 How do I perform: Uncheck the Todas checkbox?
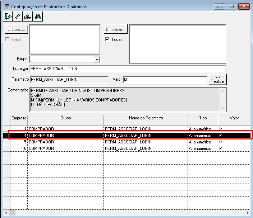pos(107,39)
